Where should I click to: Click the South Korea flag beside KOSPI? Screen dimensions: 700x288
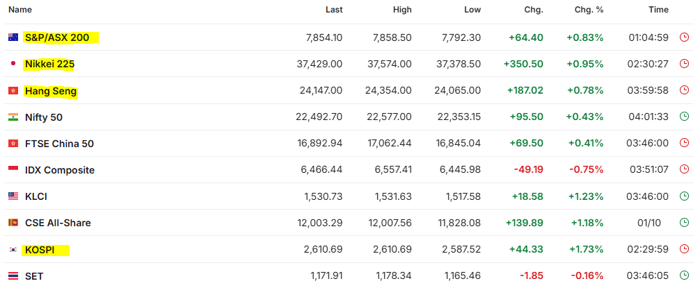click(x=13, y=250)
